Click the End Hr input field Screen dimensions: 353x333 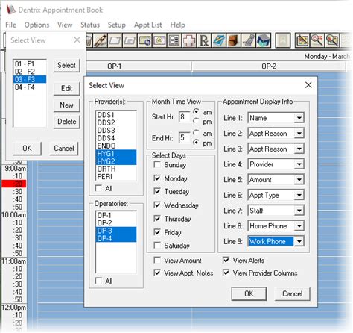pos(184,137)
